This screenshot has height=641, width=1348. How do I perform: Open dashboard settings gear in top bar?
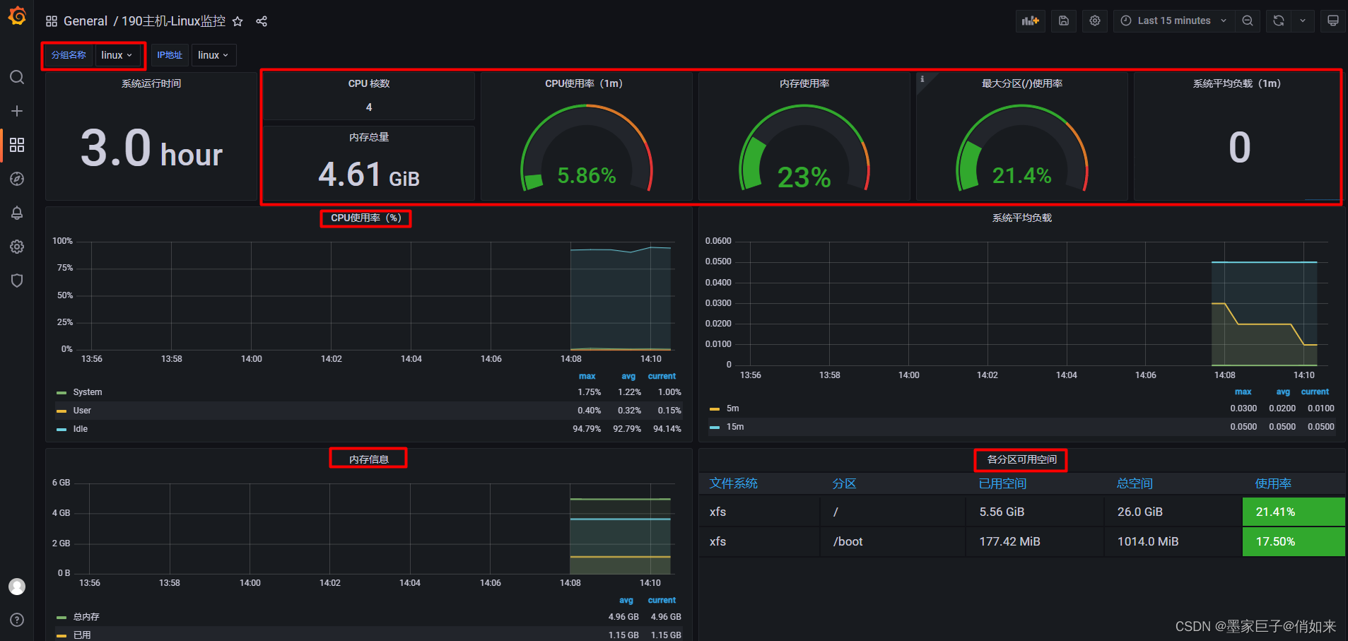pos(1095,20)
